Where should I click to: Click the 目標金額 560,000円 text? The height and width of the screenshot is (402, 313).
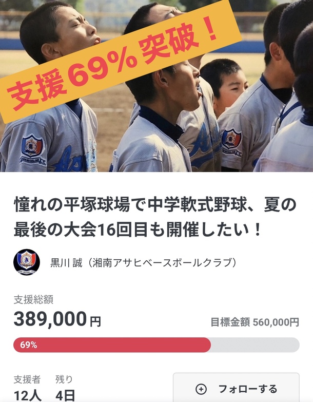(x=255, y=322)
